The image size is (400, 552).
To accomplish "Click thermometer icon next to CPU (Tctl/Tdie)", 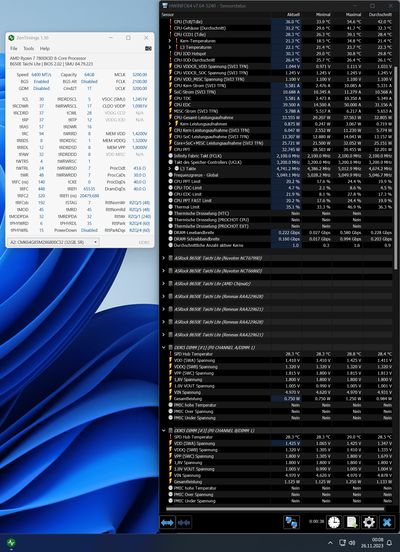I will pyautogui.click(x=171, y=21).
